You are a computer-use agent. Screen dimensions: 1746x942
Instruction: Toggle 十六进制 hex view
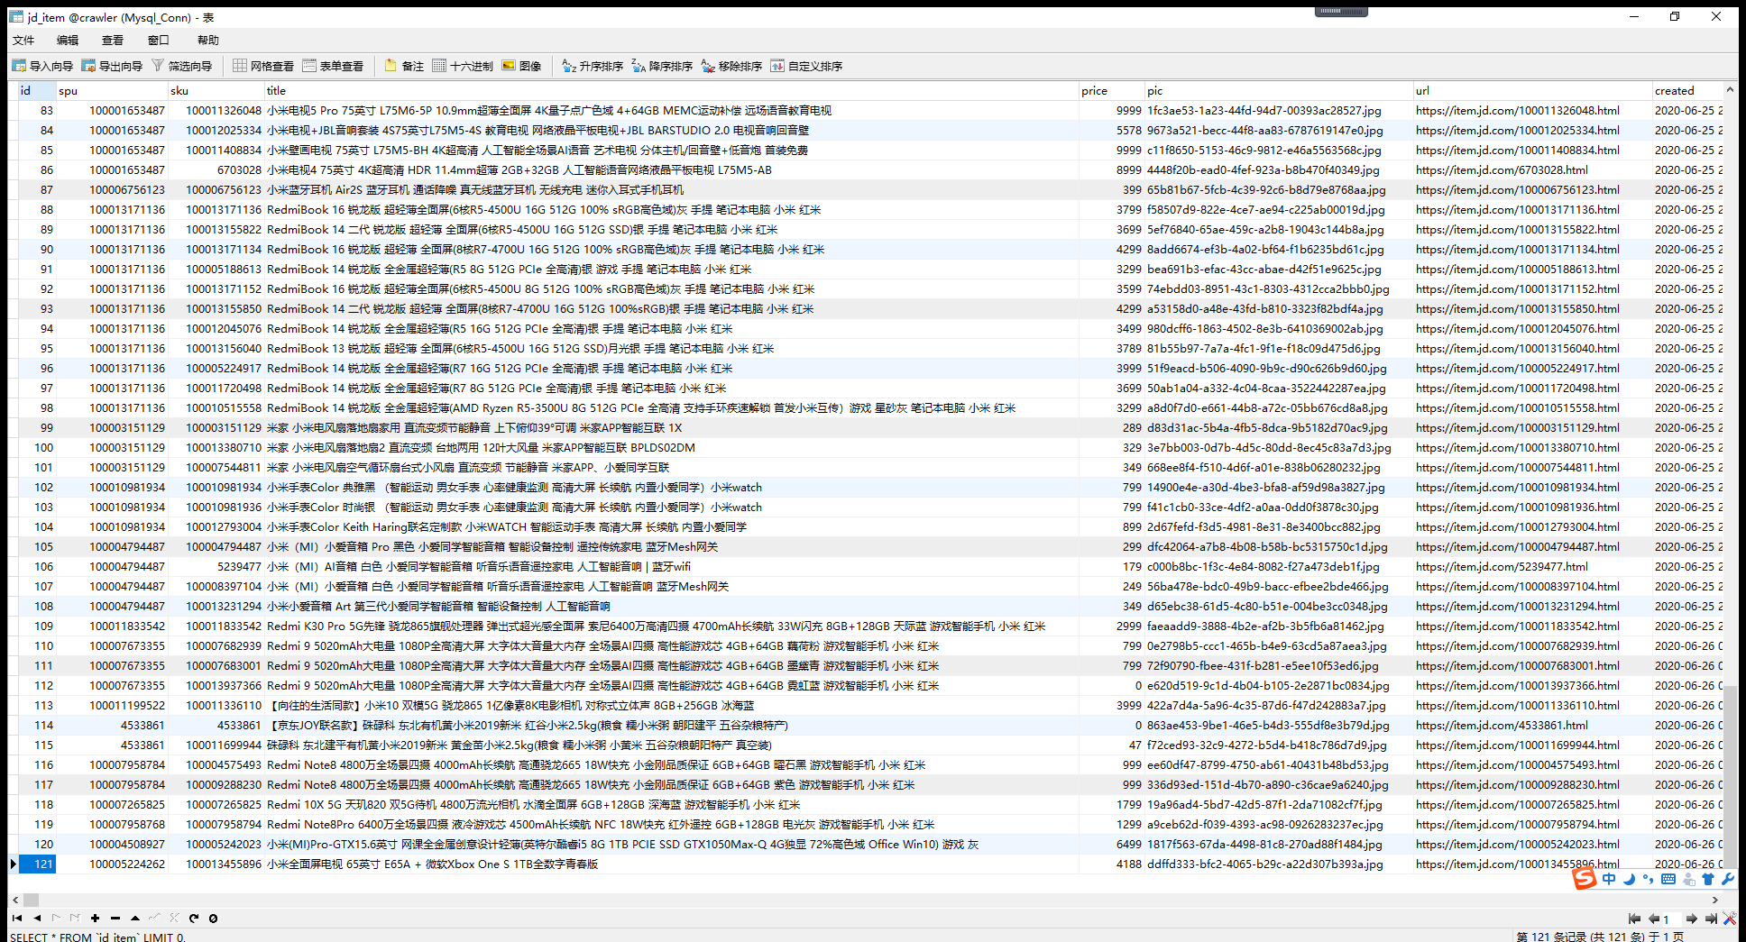[x=463, y=66]
